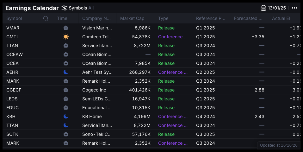Select the LEDS symbol
The height and width of the screenshot is (152, 303).
pos(12,99)
